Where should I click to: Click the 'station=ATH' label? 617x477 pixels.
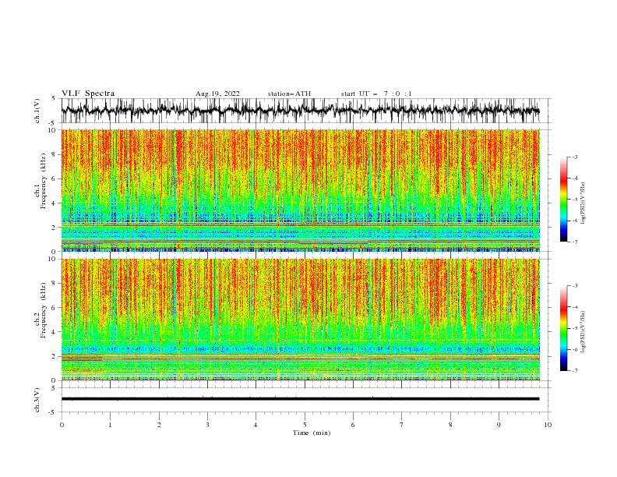point(289,94)
